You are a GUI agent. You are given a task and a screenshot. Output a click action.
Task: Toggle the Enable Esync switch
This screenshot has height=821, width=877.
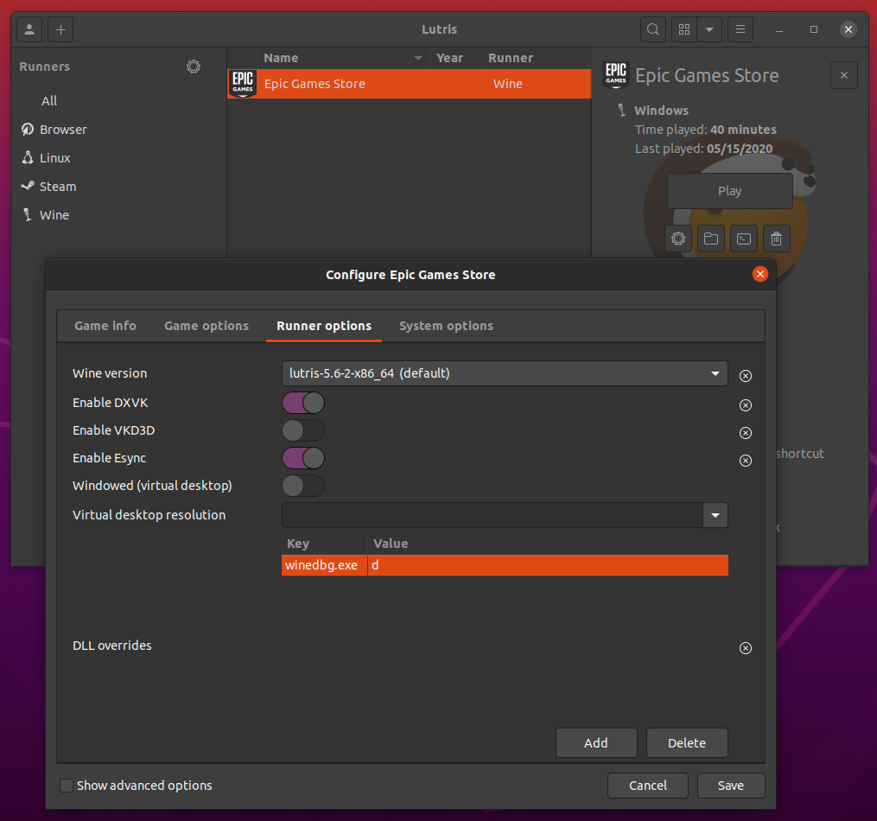click(303, 458)
